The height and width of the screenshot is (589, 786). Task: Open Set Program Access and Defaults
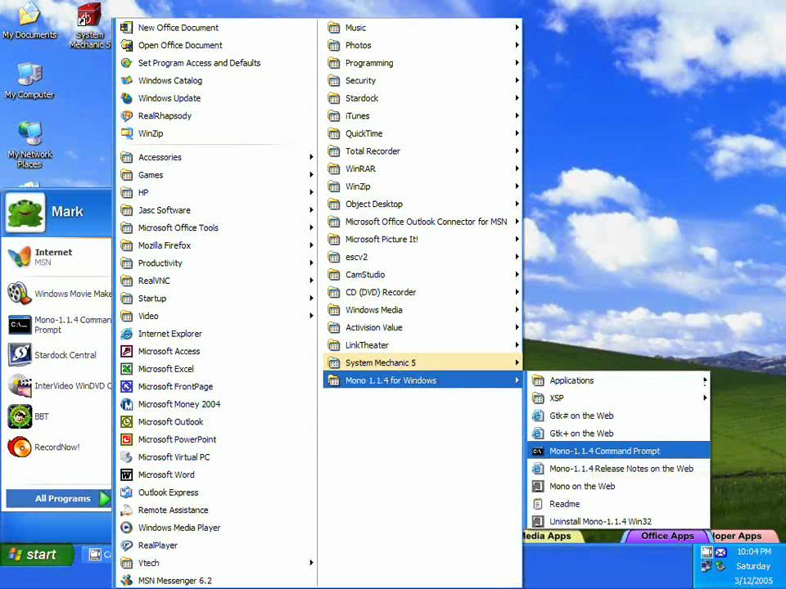(216, 63)
